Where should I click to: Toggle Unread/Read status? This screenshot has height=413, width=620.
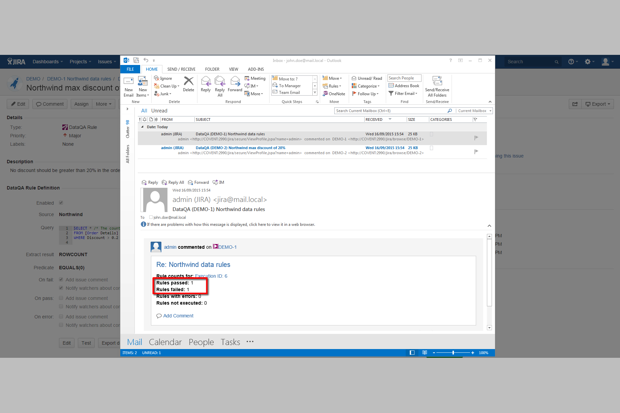[367, 78]
